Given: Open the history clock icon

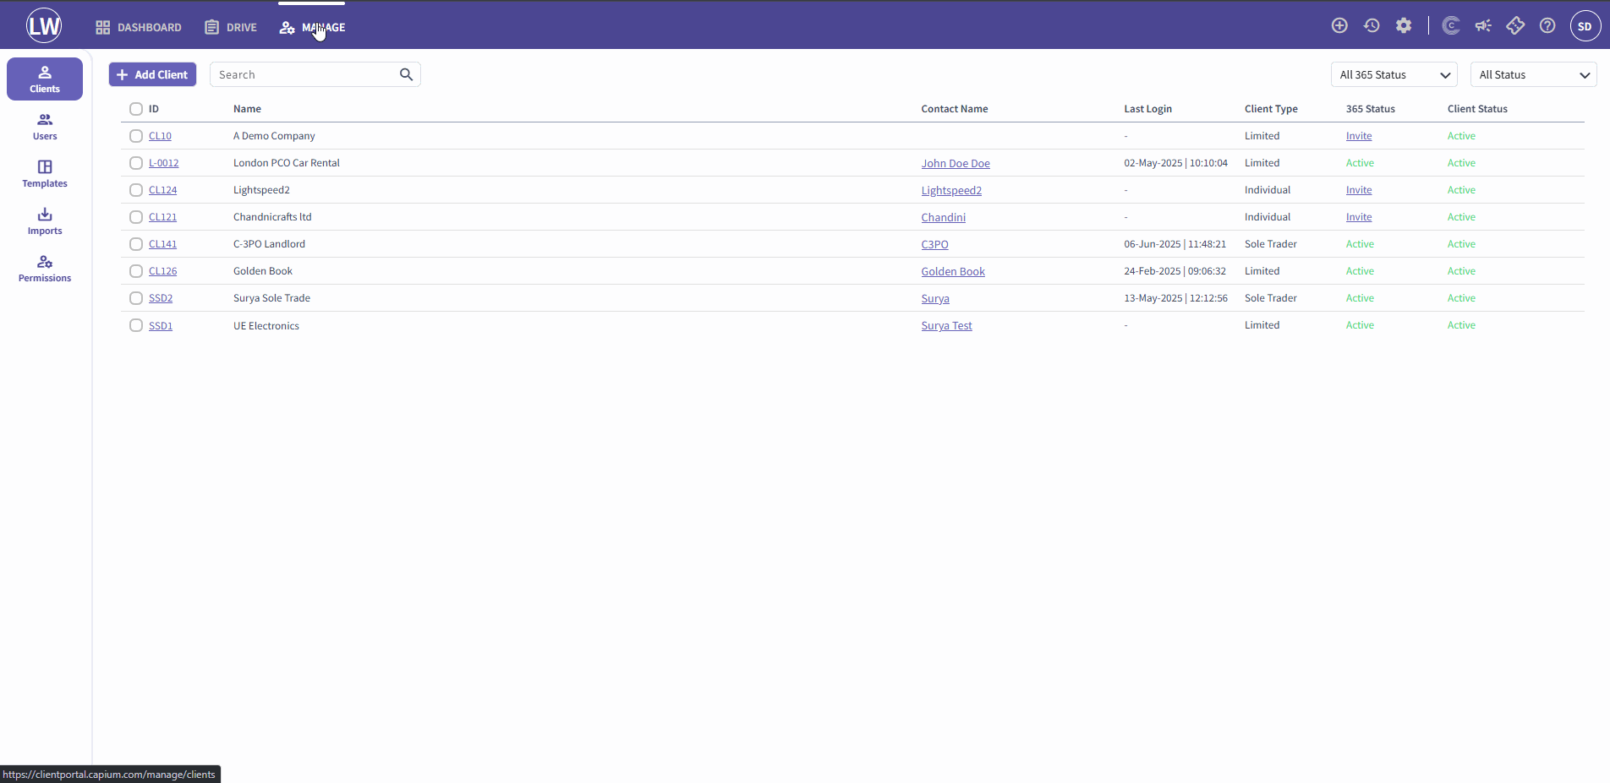Looking at the screenshot, I should (x=1372, y=25).
